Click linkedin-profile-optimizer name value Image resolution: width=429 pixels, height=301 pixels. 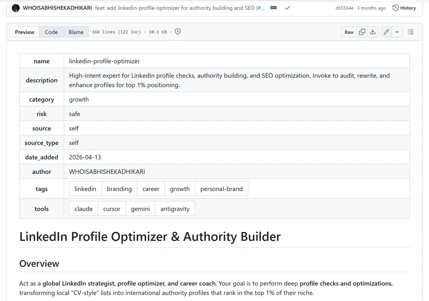tap(104, 61)
